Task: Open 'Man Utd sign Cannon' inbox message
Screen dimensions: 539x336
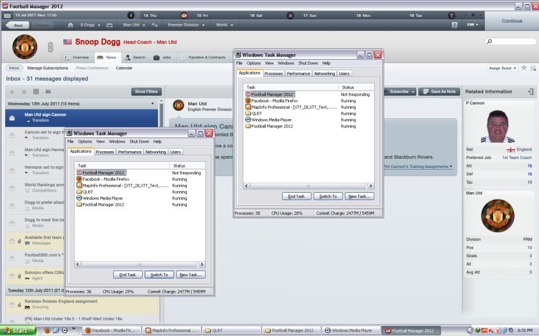Action: [x=82, y=118]
